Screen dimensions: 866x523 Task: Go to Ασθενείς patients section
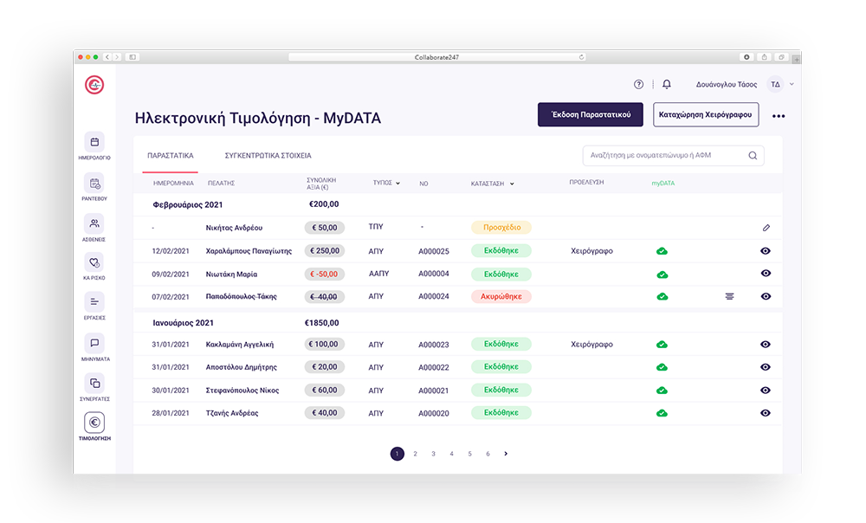point(94,223)
